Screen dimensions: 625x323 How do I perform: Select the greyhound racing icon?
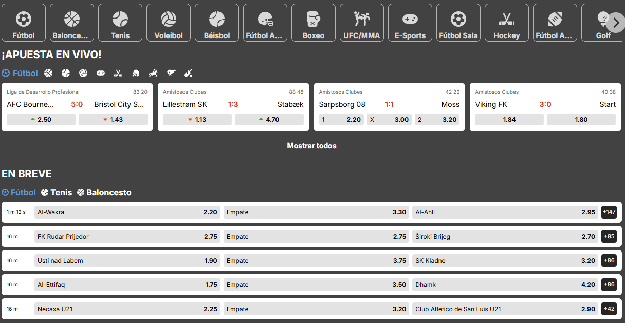171,74
